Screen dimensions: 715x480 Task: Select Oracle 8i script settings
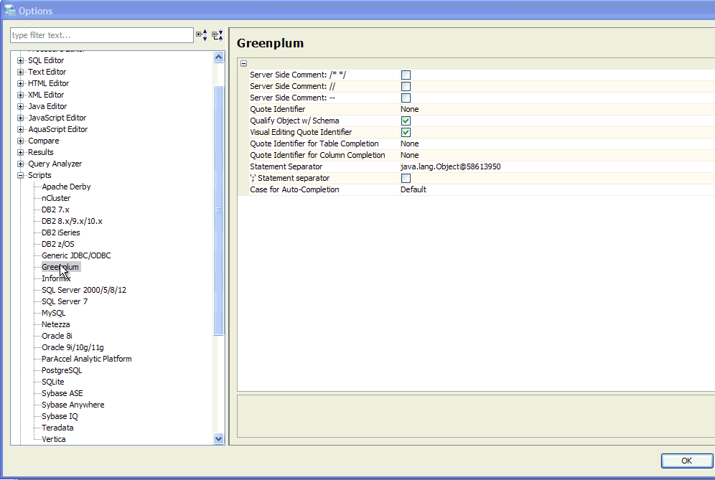click(x=57, y=336)
